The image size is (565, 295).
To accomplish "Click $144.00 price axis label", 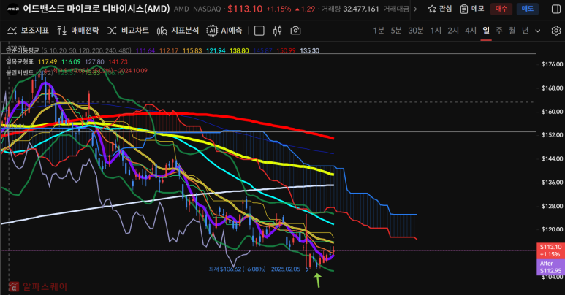I will coord(552,158).
